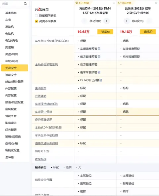This screenshot has width=159, height=196.
Task: Uncheck the 高亮不同参数 checkbox
Action: tap(36, 21)
